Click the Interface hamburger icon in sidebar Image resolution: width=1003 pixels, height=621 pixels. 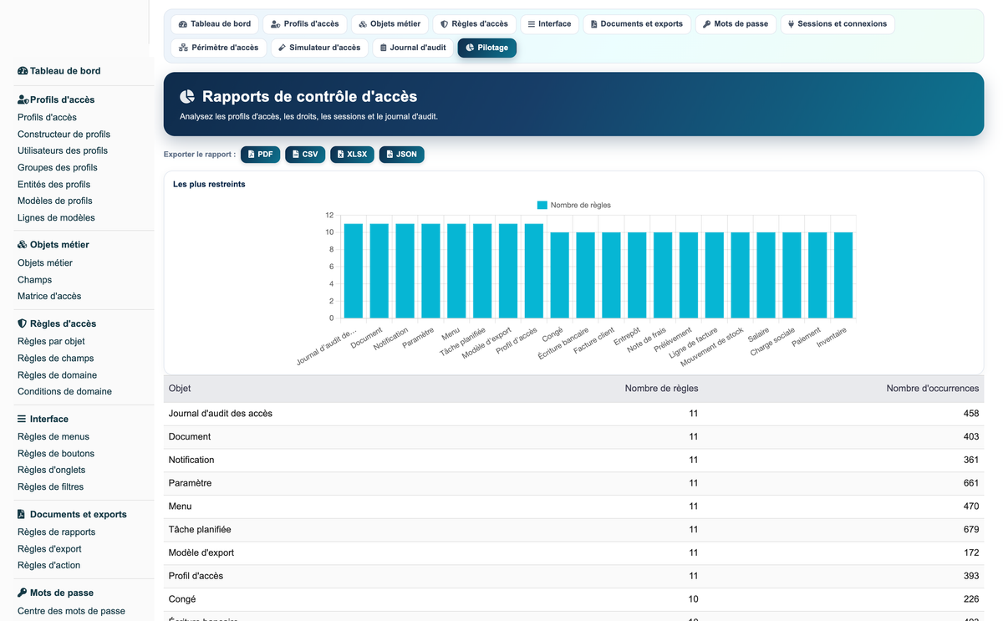tap(22, 419)
